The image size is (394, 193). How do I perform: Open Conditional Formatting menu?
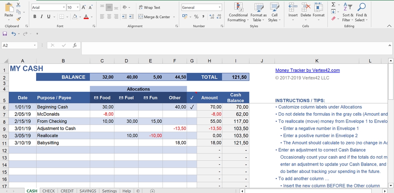pos(238,12)
